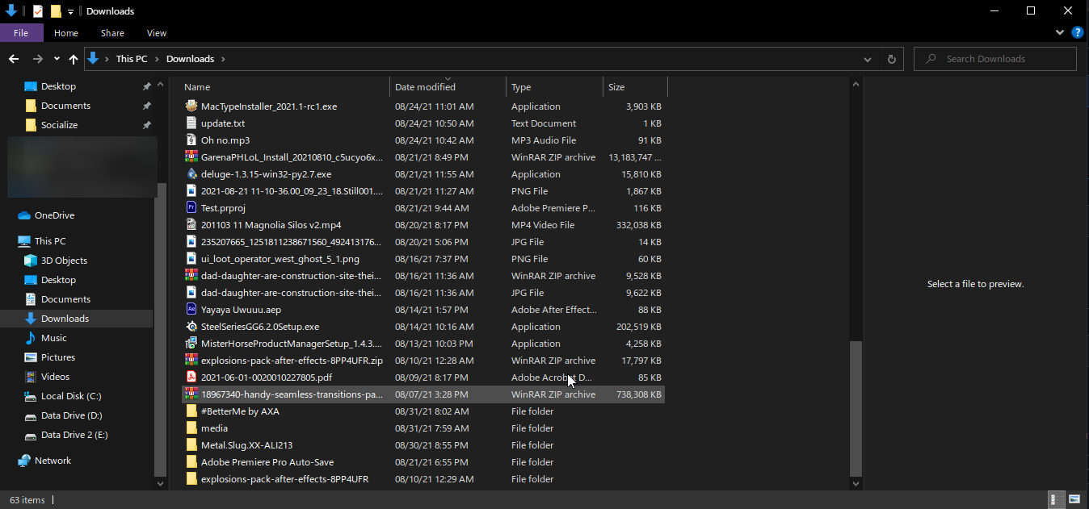The height and width of the screenshot is (509, 1089).
Task: Open the File menu
Action: 21,32
